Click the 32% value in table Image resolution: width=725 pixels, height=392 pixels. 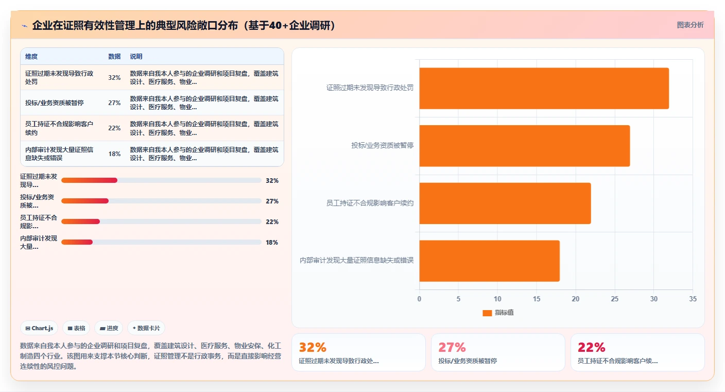pos(114,77)
